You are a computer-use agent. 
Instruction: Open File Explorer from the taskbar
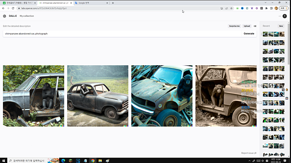point(100,160)
